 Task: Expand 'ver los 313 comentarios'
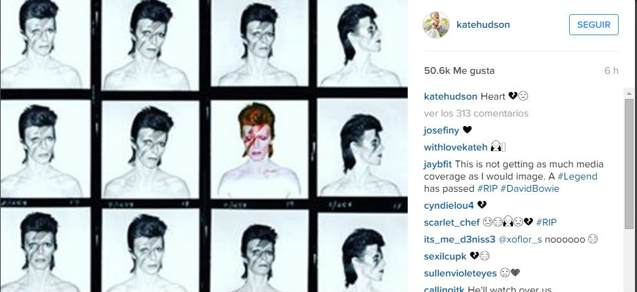(476, 113)
